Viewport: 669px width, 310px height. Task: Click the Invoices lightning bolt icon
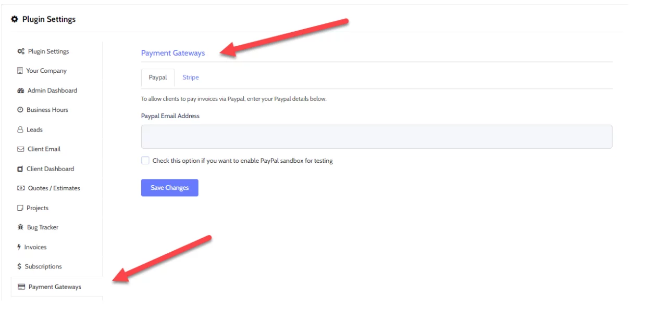pos(19,247)
